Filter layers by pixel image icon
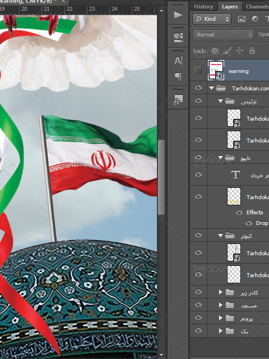This screenshot has width=269, height=359. point(242,19)
